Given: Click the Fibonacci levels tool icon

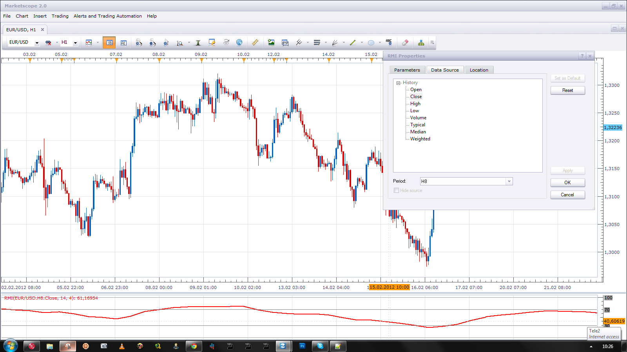Looking at the screenshot, I should [317, 43].
